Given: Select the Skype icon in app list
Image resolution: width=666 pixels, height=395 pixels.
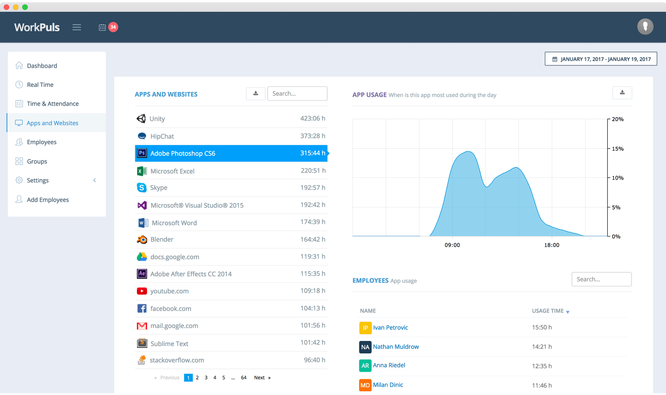Looking at the screenshot, I should point(142,188).
